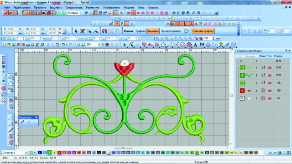292x164 pixels.
Task: Open the Undo history dropdown arrow
Action: tap(67, 45)
